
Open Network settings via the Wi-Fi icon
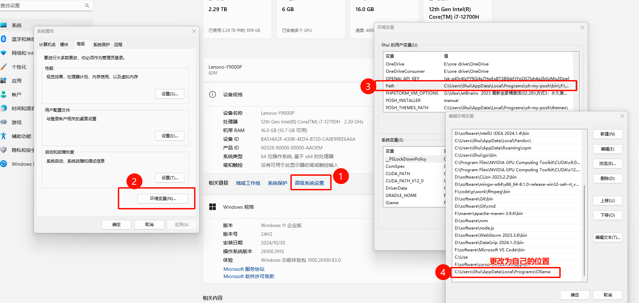coord(3,53)
